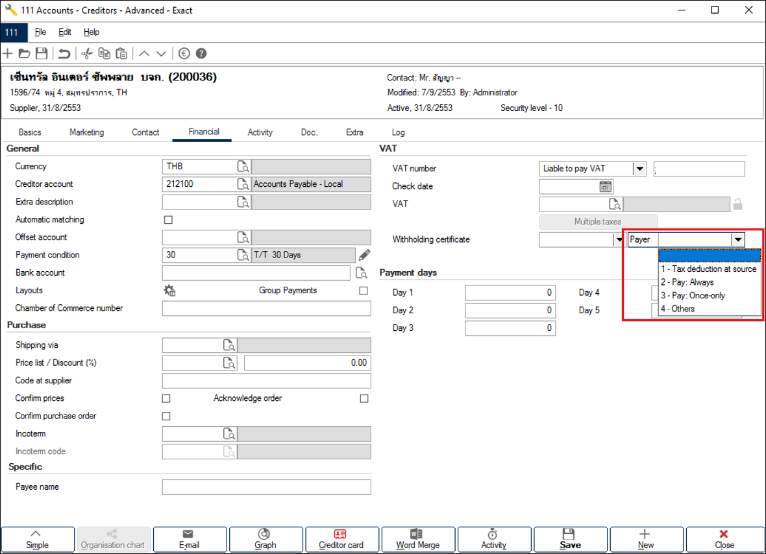Browse VAT code lookup icon
The width and height of the screenshot is (766, 554).
pos(615,204)
